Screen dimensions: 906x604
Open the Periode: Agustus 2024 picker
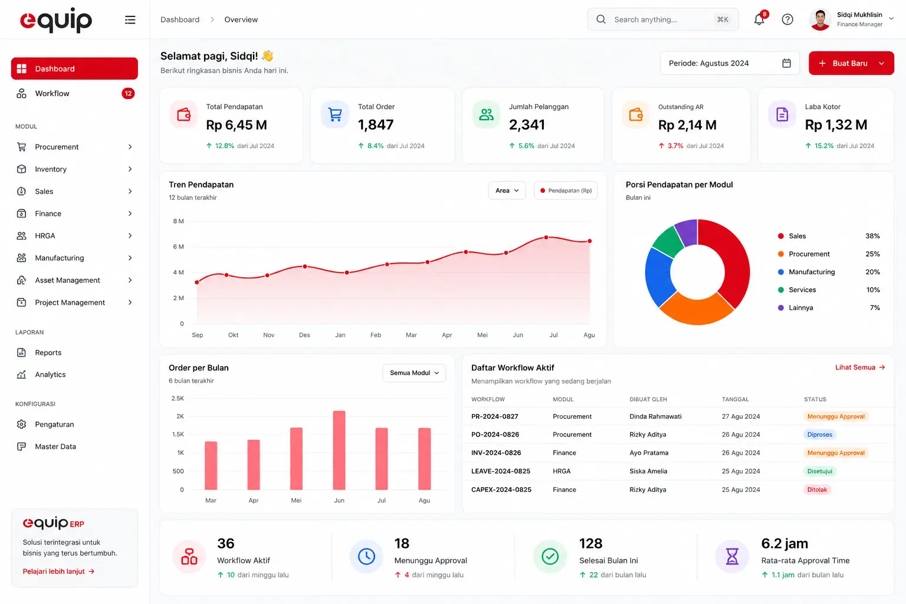[730, 63]
